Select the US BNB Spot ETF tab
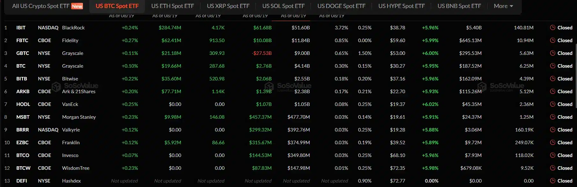The image size is (577, 187). [459, 6]
